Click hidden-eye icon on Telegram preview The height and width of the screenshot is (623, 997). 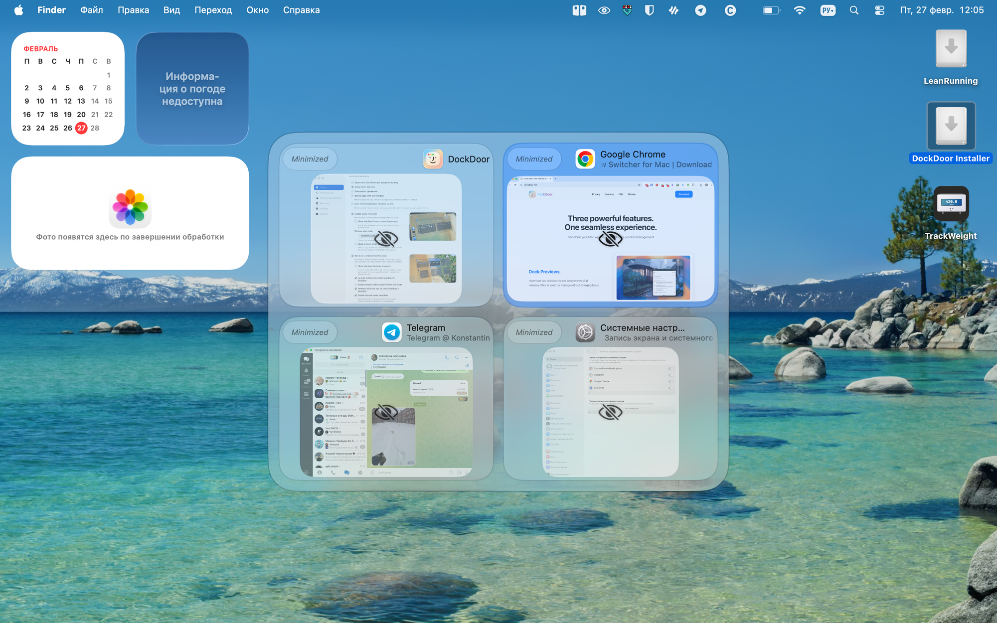[x=386, y=412]
